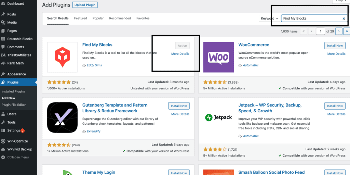Open the Find My Blocks title link

coord(97,45)
